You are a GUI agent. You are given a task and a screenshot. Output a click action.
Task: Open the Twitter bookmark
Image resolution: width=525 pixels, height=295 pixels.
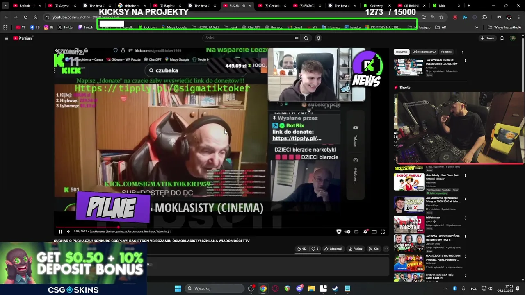tap(66, 27)
